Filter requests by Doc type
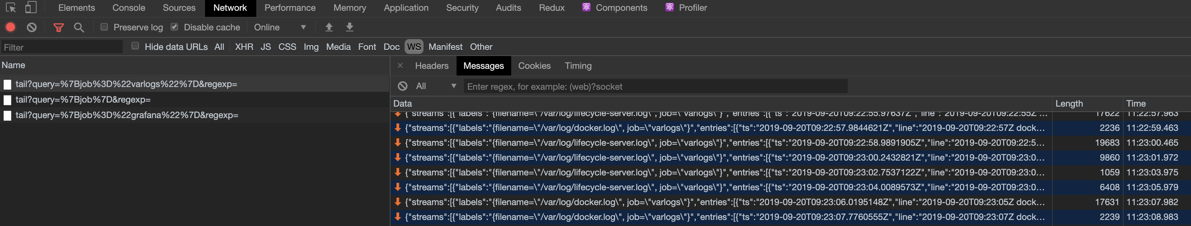The width and height of the screenshot is (1191, 226). [x=391, y=47]
